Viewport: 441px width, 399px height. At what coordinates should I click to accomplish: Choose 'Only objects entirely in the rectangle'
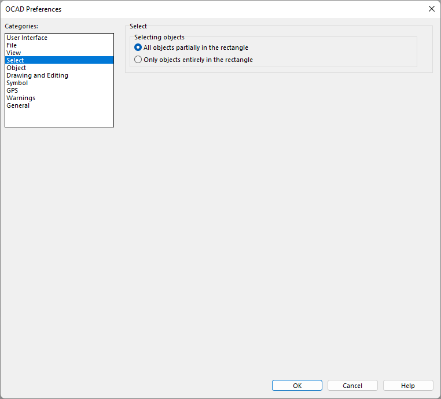tap(193, 60)
